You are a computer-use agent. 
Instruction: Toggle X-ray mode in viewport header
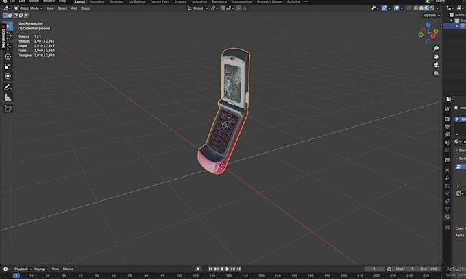click(409, 8)
